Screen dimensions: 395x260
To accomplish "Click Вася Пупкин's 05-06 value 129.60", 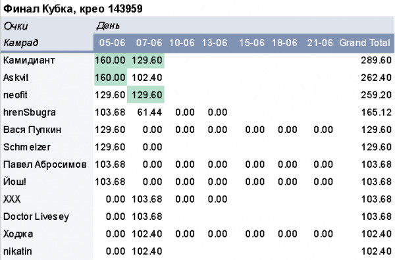I will pyautogui.click(x=110, y=130).
